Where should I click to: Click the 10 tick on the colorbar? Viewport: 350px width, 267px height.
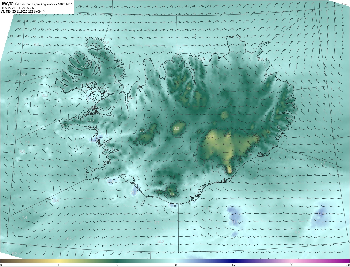[175, 265]
